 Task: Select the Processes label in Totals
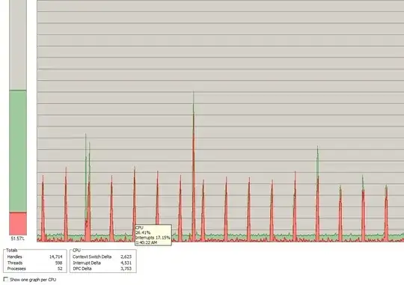coord(16,269)
